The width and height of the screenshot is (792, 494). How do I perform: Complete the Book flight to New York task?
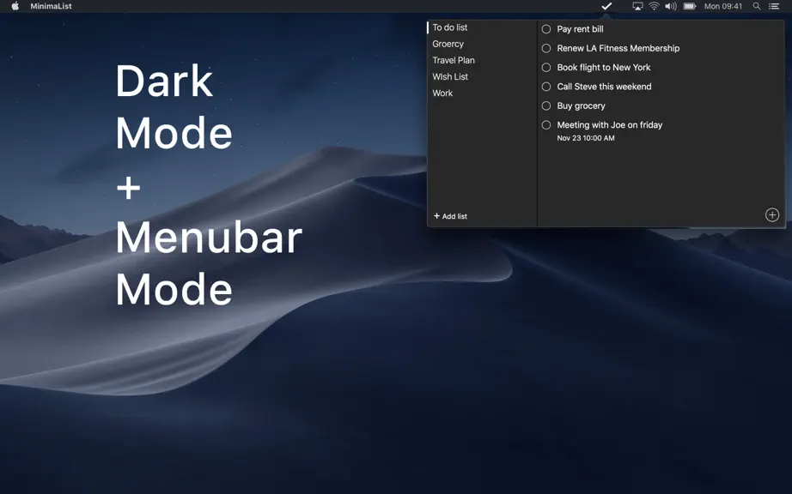(x=546, y=68)
